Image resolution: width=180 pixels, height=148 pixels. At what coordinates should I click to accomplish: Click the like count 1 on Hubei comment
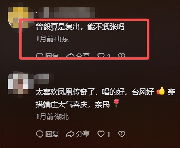[108, 134]
